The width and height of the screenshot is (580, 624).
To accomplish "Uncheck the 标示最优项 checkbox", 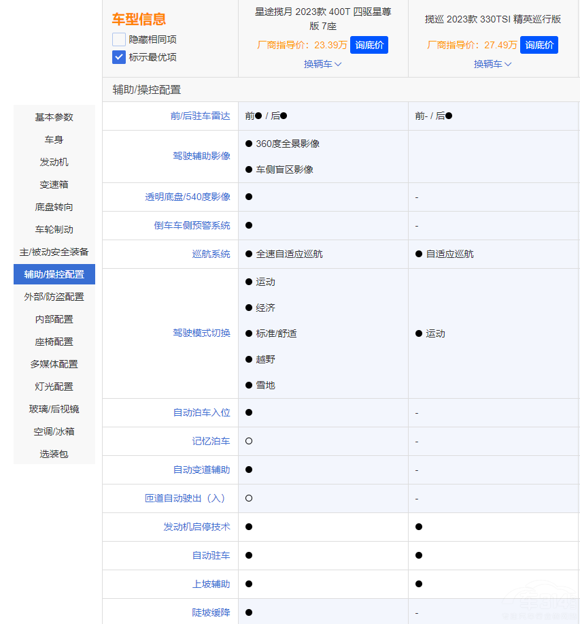I will click(x=119, y=57).
